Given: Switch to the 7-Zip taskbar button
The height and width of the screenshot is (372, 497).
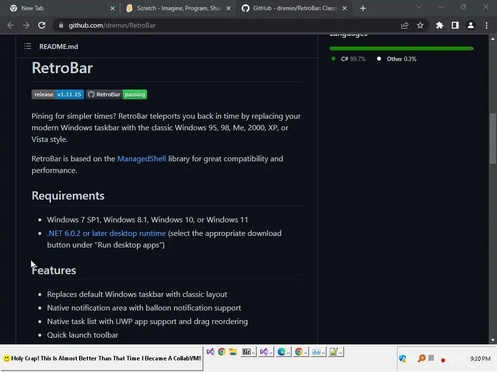Looking at the screenshot, I should pos(248,352).
